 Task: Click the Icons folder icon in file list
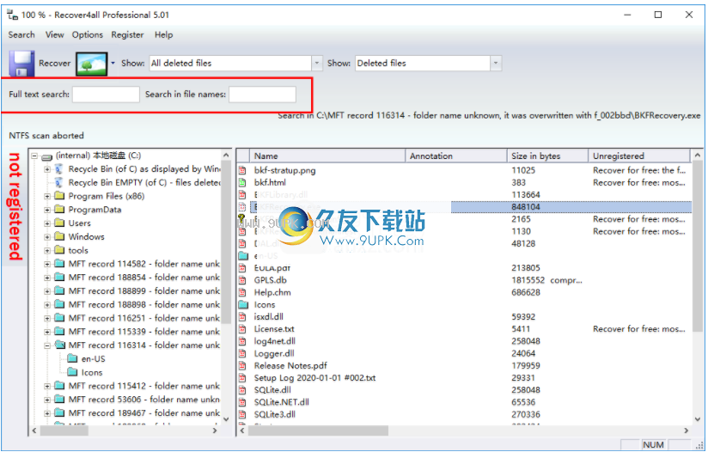[x=243, y=305]
